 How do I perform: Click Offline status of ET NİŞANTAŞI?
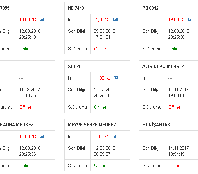(174, 166)
